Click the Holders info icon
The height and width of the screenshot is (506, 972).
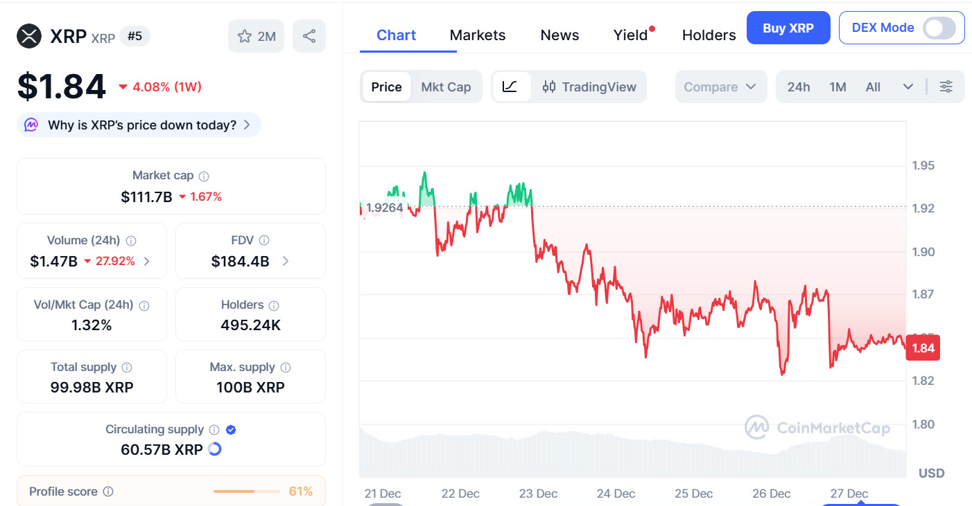coord(274,305)
